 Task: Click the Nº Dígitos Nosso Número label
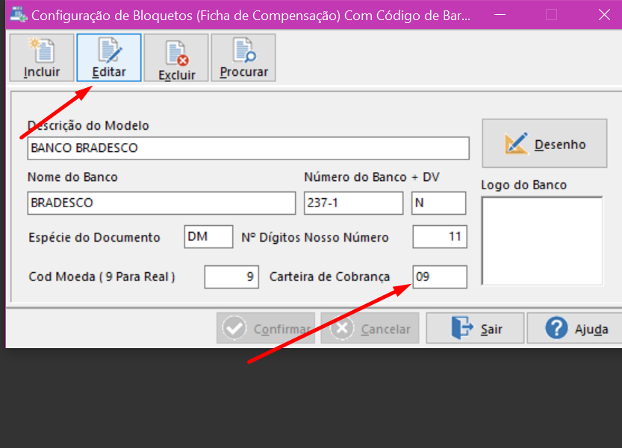315,237
